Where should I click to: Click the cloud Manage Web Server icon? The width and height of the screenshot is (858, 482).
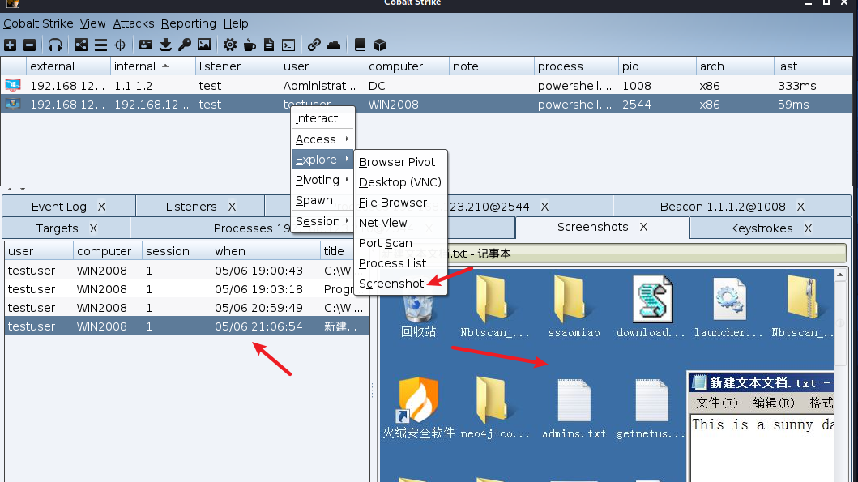334,45
